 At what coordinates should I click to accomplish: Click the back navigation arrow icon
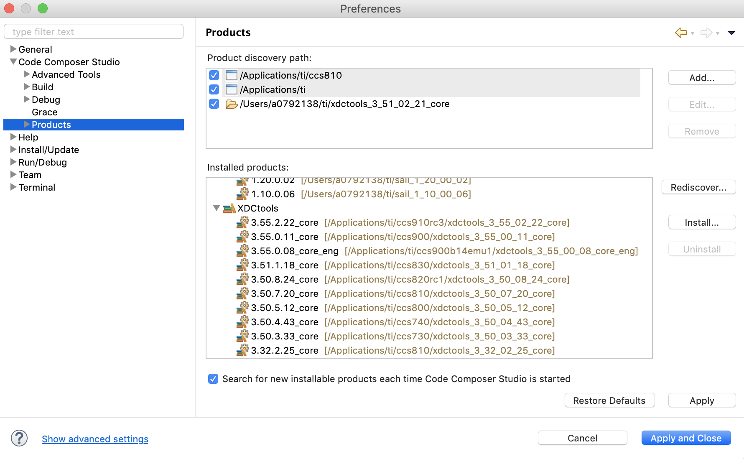click(681, 33)
